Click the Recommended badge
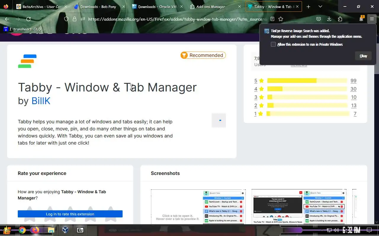379x236 pixels. click(x=203, y=55)
